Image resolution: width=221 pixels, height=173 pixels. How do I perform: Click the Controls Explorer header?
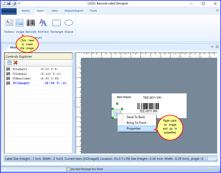click(x=38, y=56)
